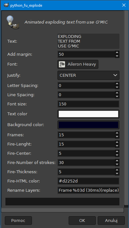Decrease Fire-Center with down arrow
This screenshot has height=228, width=129.
click(x=117, y=155)
